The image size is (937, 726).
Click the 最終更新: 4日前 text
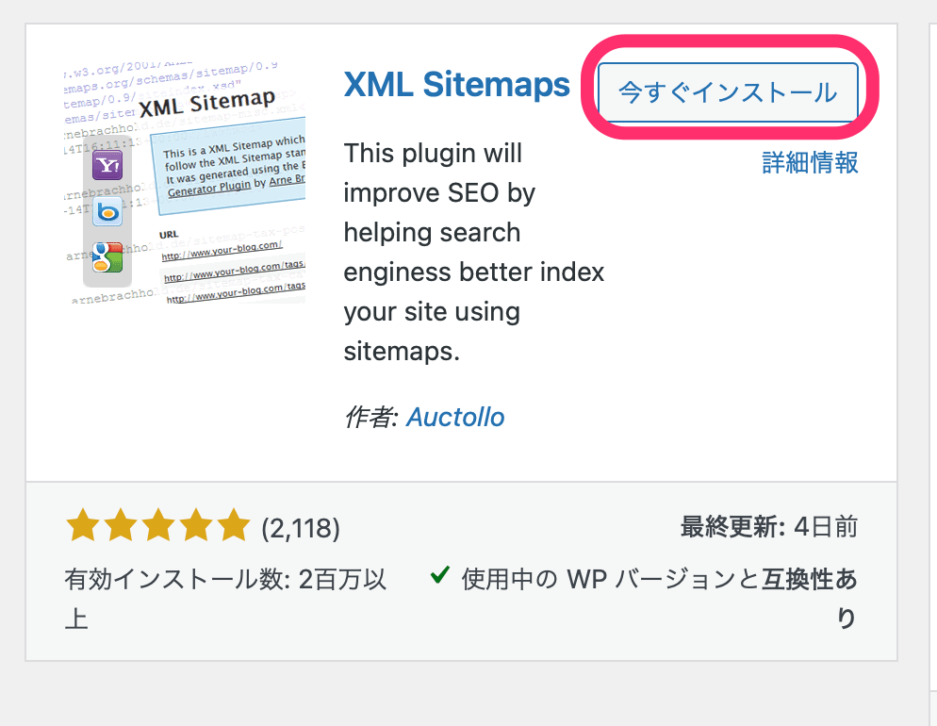point(769,527)
